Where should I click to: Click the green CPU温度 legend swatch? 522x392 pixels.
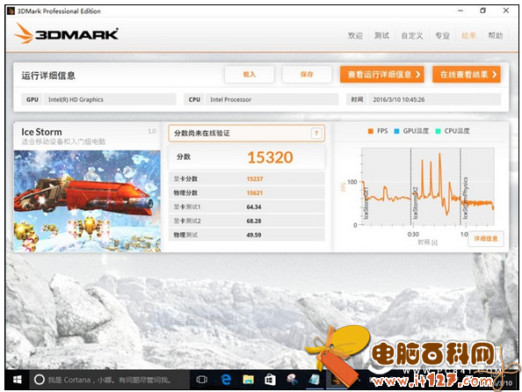[x=438, y=131]
